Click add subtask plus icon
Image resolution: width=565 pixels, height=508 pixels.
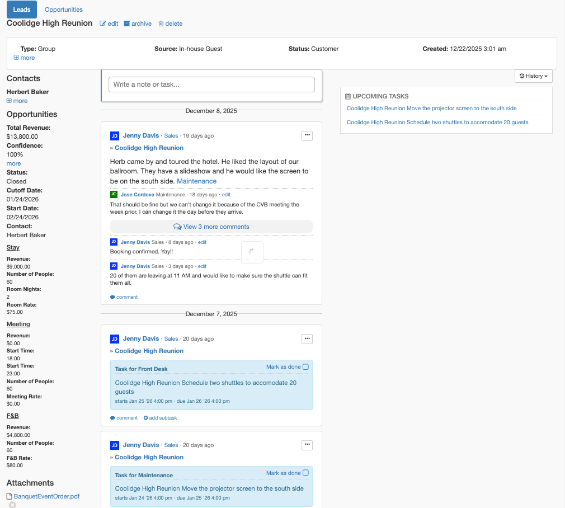(x=145, y=418)
